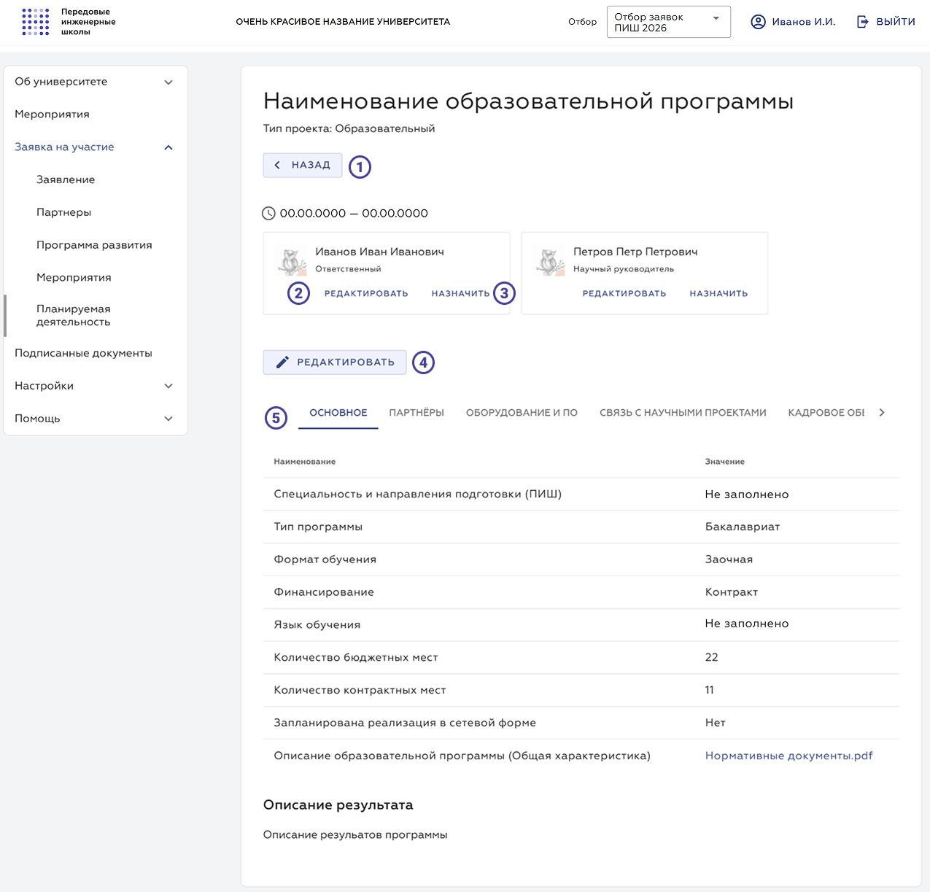Click the Контракт value in Финансирование
This screenshot has width=930, height=892.
(732, 592)
